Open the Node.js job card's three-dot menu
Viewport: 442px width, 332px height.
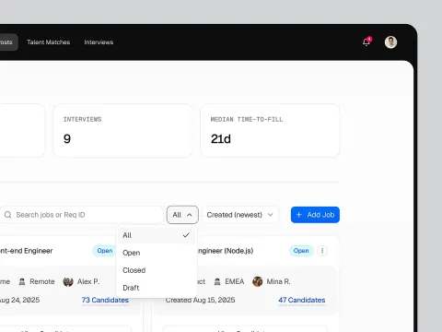pos(322,251)
